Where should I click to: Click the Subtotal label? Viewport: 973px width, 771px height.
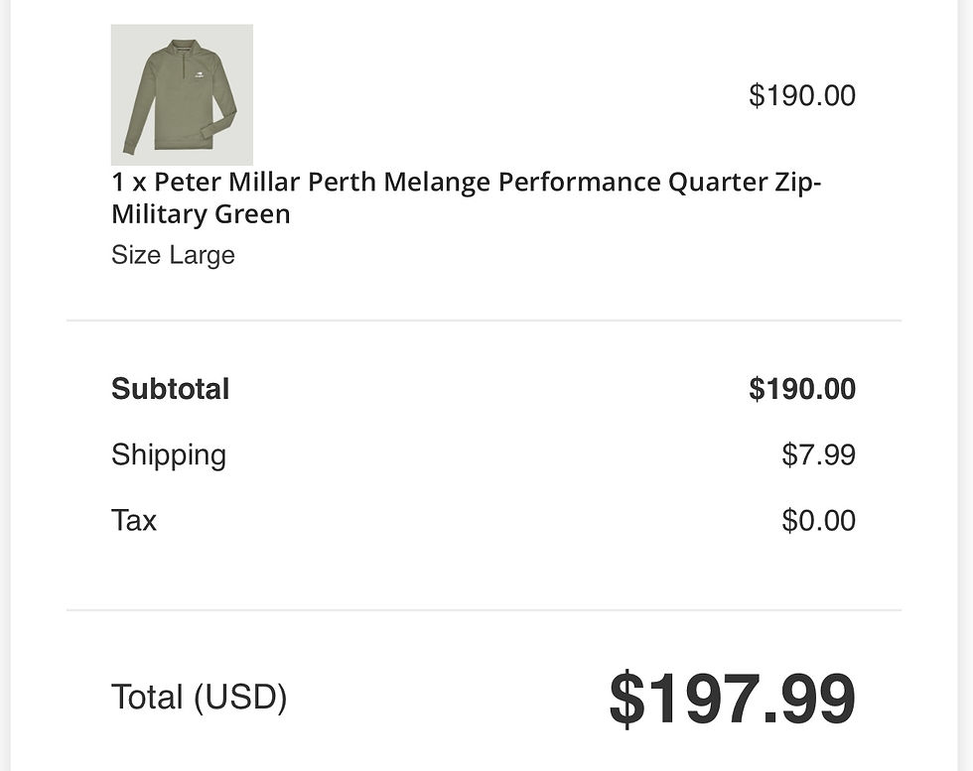coord(171,389)
